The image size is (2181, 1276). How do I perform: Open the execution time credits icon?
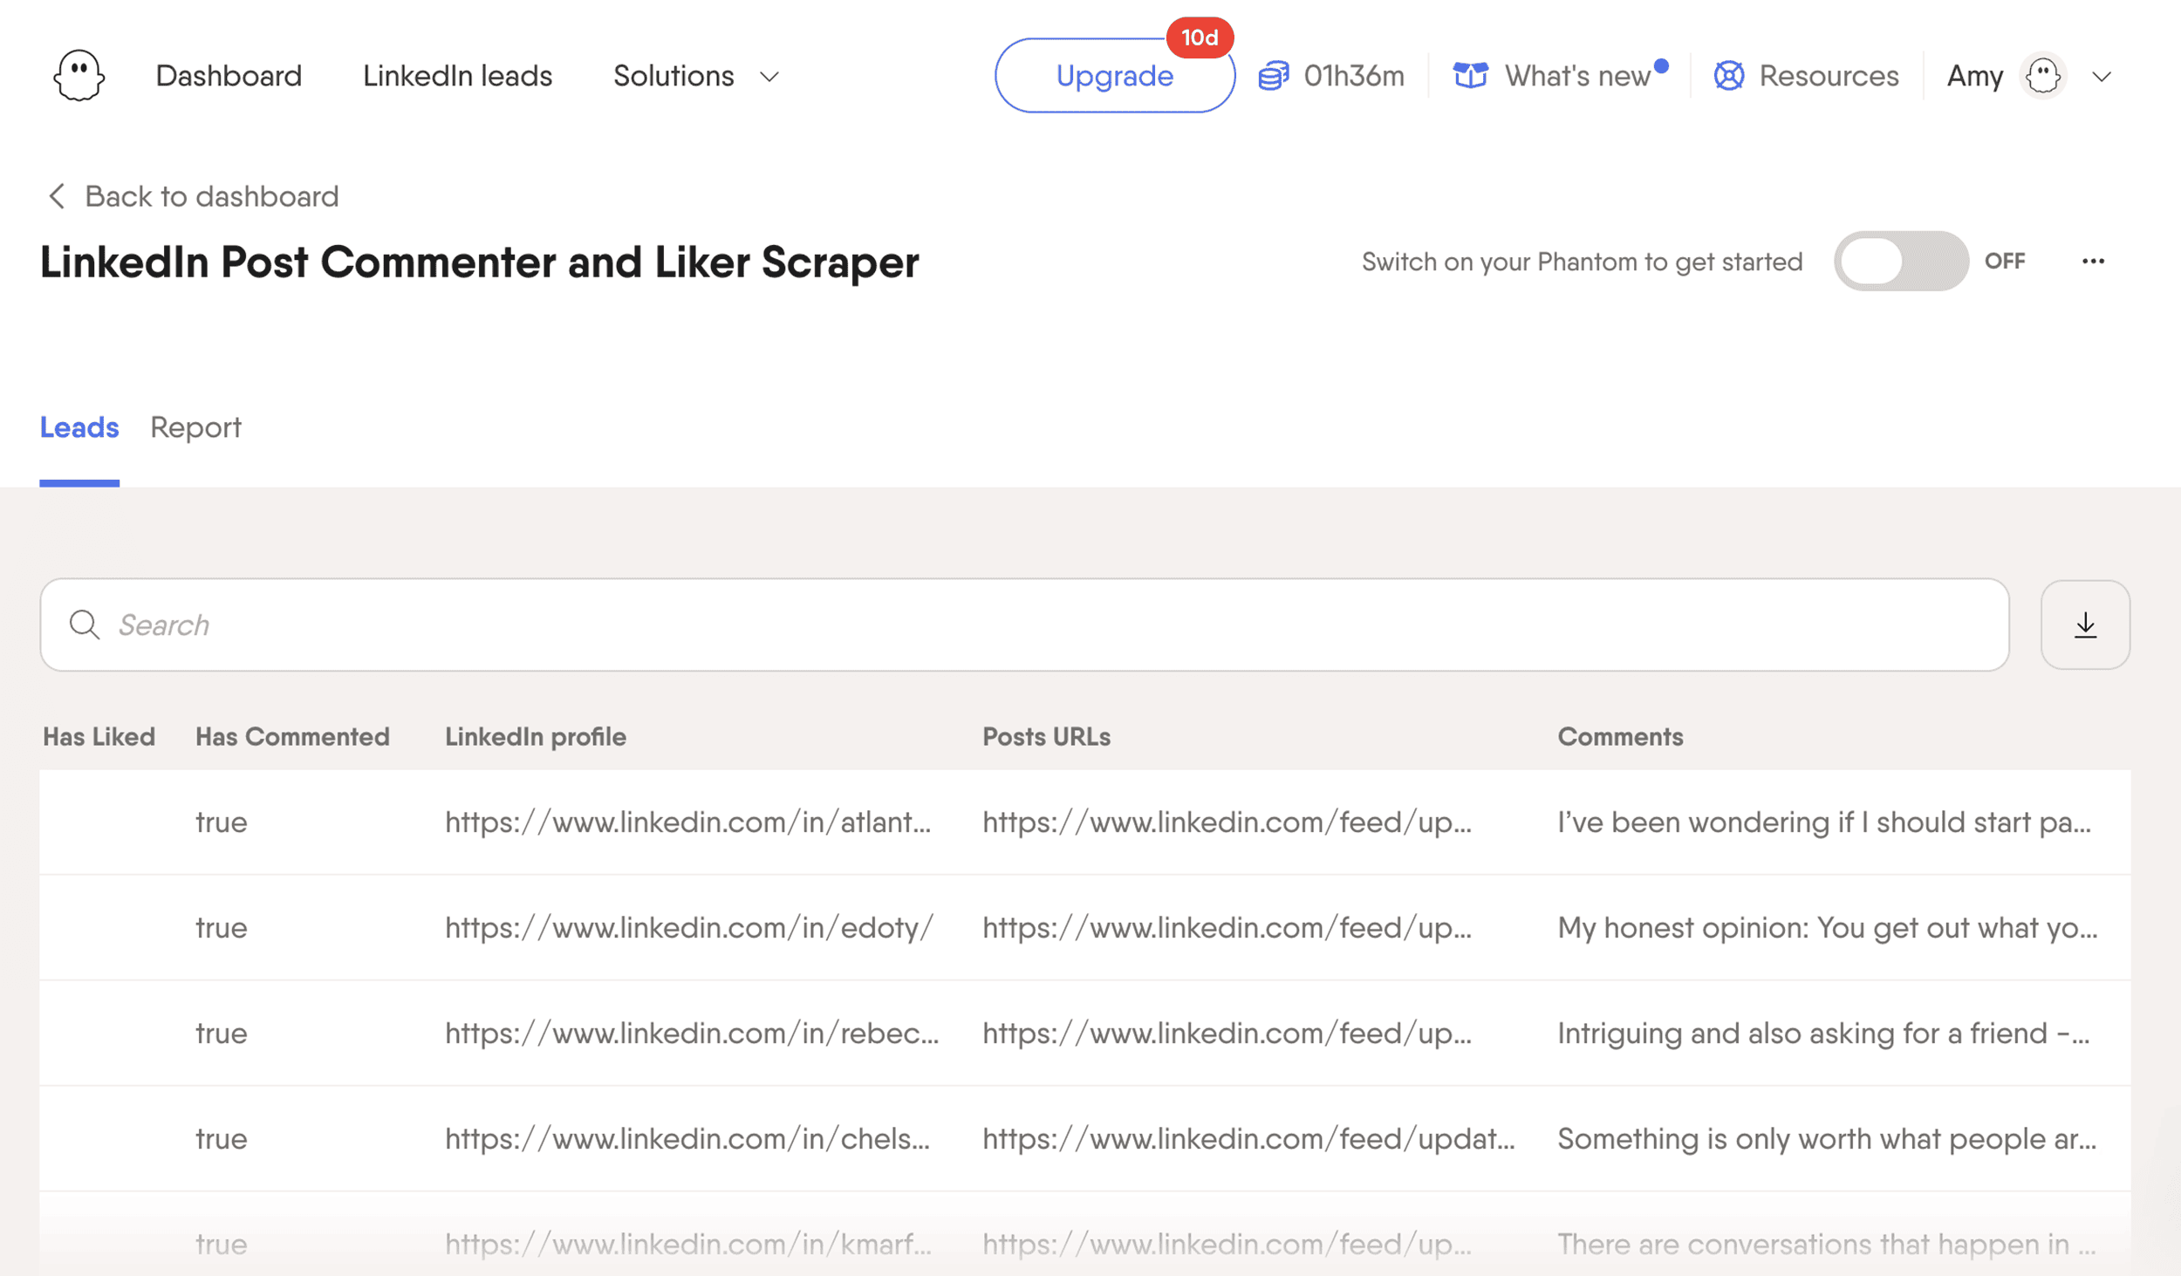[1275, 75]
